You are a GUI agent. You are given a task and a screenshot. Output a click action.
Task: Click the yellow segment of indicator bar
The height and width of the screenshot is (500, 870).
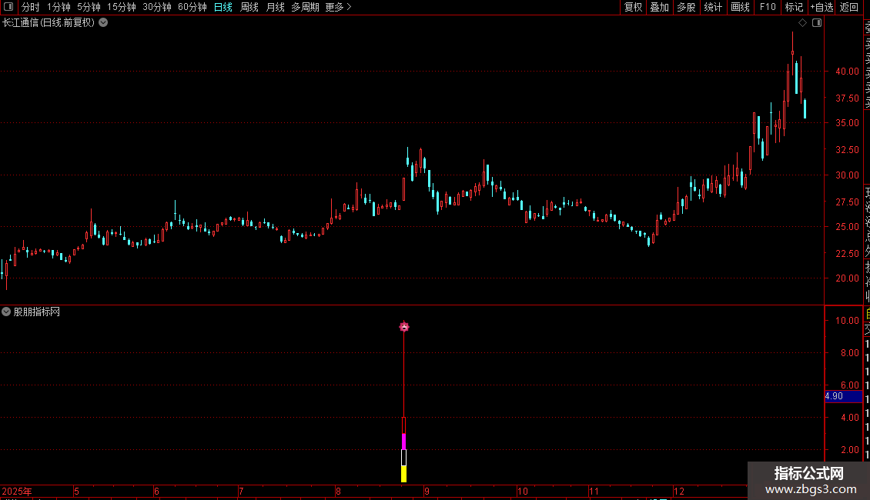404,474
